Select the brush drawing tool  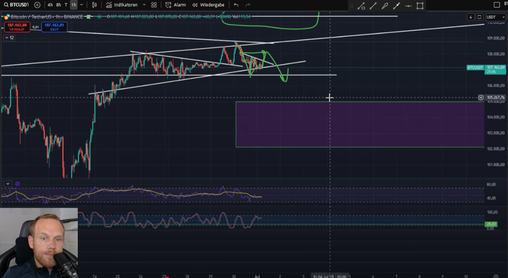385,6
